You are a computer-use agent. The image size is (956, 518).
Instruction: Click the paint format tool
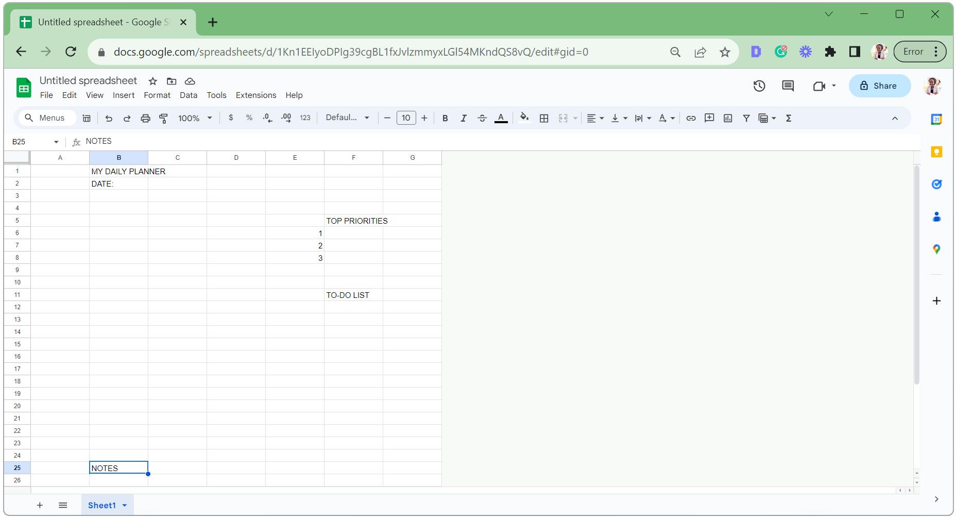tap(163, 118)
